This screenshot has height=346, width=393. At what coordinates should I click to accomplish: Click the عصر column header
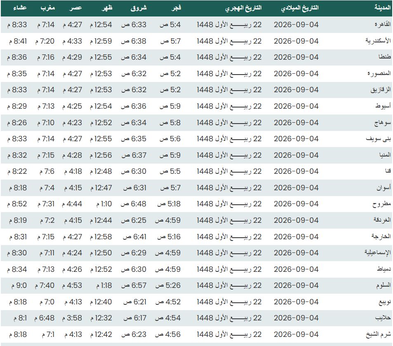75,8
